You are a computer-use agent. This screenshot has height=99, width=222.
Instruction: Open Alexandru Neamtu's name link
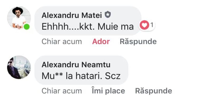(x=76, y=65)
